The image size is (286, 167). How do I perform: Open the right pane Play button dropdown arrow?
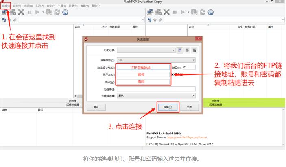188,12
